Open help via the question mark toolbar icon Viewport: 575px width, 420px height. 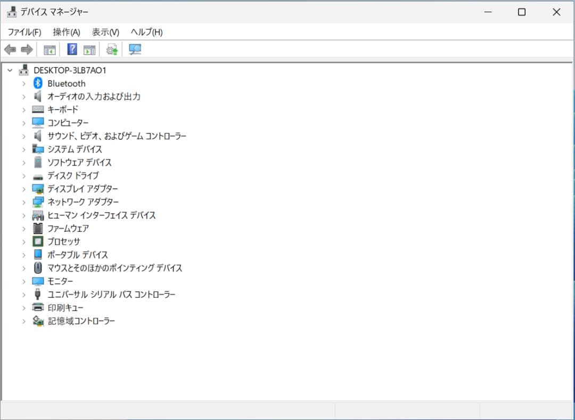click(71, 49)
